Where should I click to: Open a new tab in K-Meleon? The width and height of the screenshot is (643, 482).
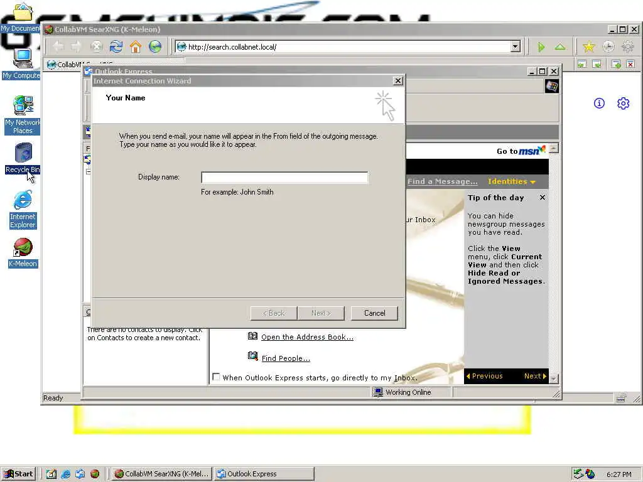click(x=616, y=64)
